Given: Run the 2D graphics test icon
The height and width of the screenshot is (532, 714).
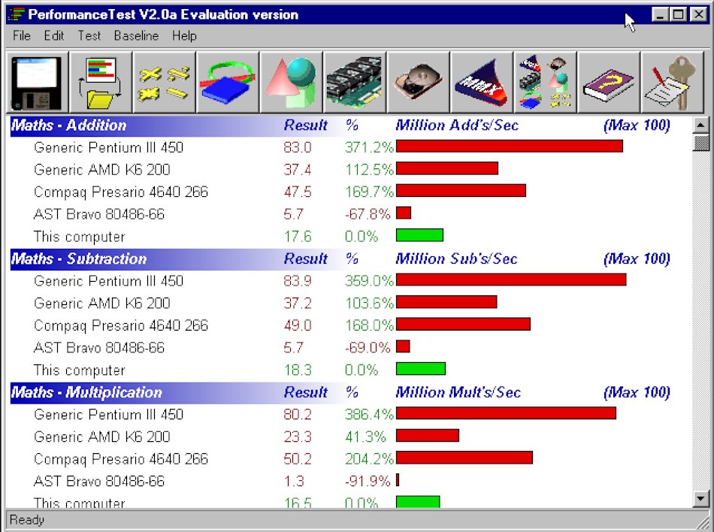Looking at the screenshot, I should (x=228, y=83).
